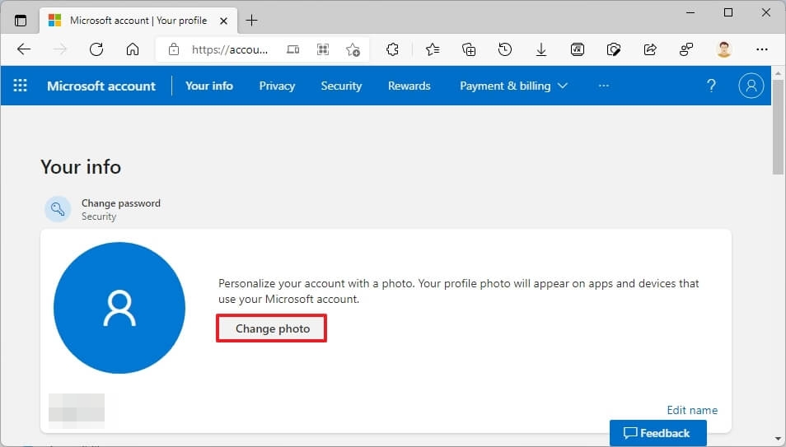
Task: Open the browser profile avatar
Action: [723, 49]
